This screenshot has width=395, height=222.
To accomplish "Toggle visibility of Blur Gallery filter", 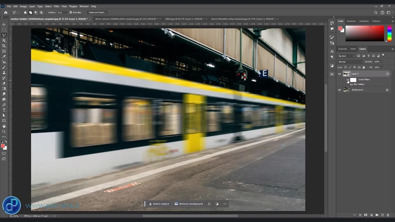I will click(351, 84).
